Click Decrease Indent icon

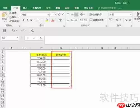tap(81, 20)
